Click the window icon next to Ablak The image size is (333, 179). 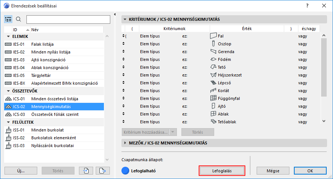click(x=213, y=114)
